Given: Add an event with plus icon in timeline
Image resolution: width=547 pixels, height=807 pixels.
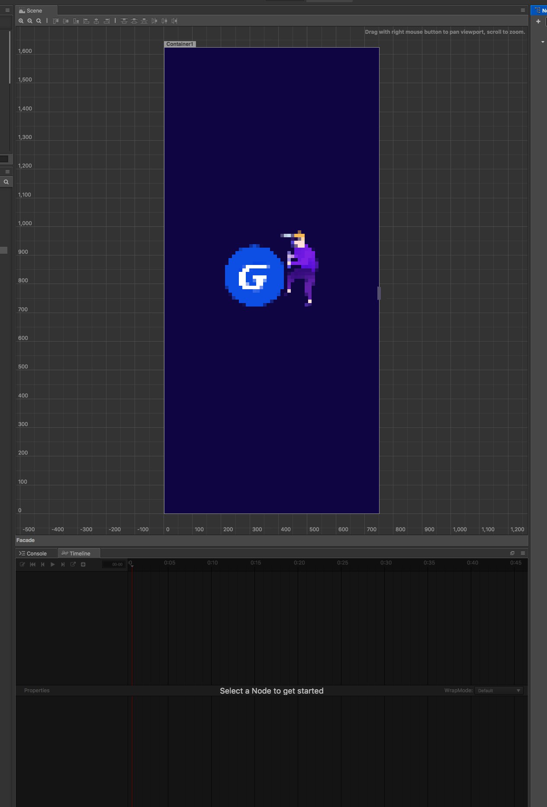Looking at the screenshot, I should click(x=83, y=564).
